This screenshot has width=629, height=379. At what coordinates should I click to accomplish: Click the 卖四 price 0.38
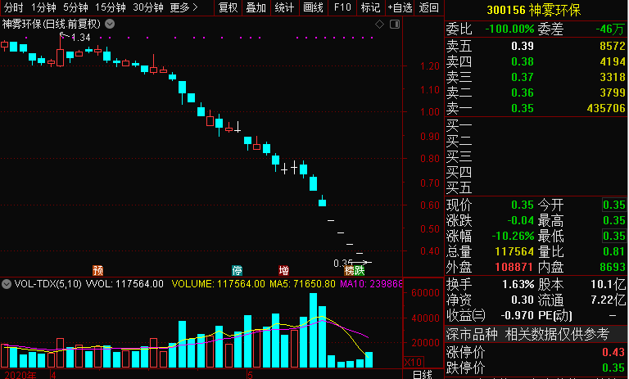tap(523, 61)
